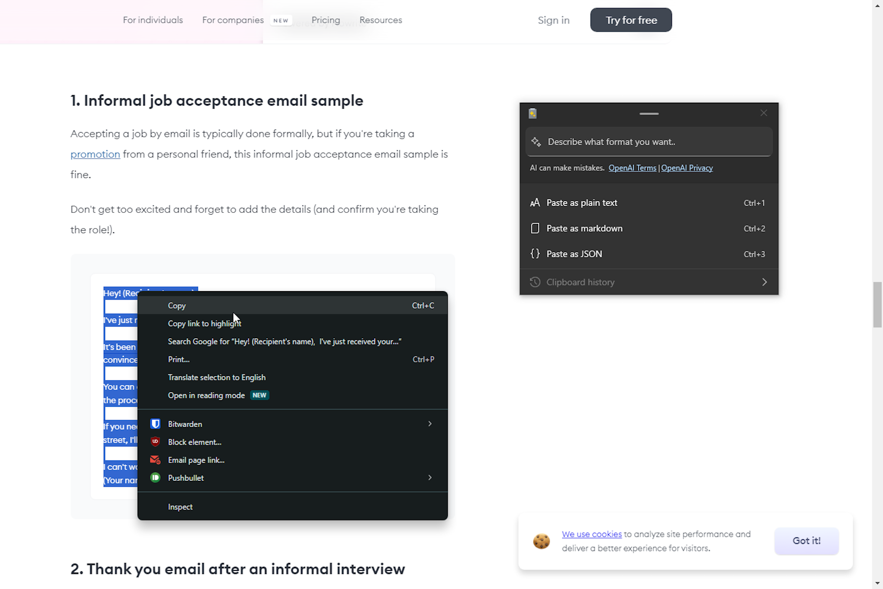The height and width of the screenshot is (589, 883).
Task: Open in reading mode menu entry
Action: pyautogui.click(x=293, y=395)
